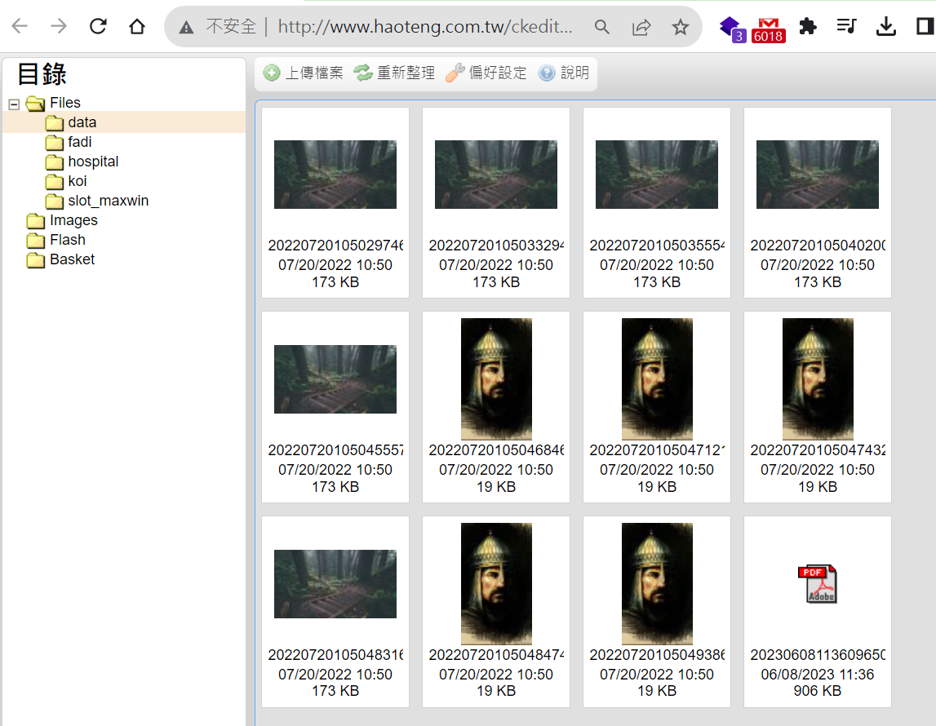Click the not-secure warning triangle icon
The height and width of the screenshot is (726, 936).
pyautogui.click(x=186, y=27)
